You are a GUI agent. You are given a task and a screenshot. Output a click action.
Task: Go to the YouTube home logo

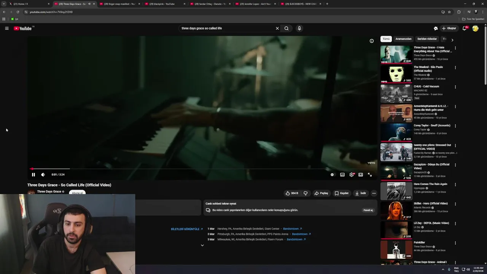click(23, 29)
